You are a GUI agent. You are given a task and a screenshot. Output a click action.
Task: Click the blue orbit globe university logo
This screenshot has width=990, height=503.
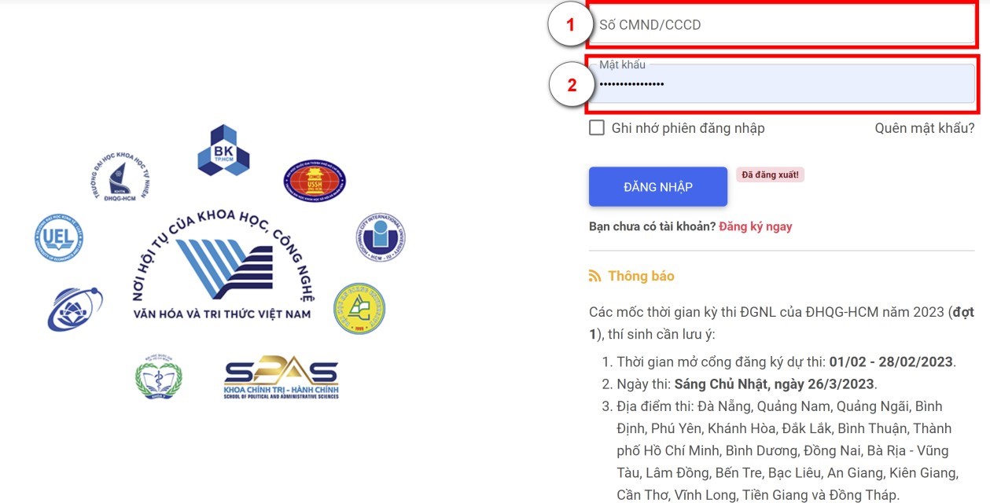coord(74,309)
